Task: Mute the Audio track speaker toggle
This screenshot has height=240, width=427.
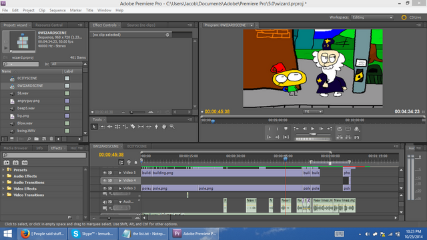Action: pyautogui.click(x=105, y=202)
